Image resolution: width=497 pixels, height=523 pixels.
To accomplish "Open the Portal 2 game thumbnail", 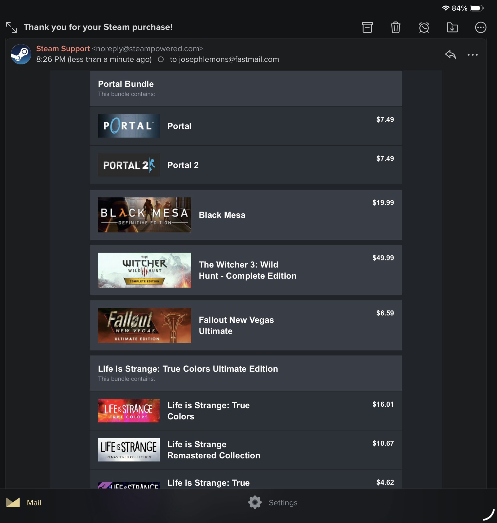I will pos(129,165).
